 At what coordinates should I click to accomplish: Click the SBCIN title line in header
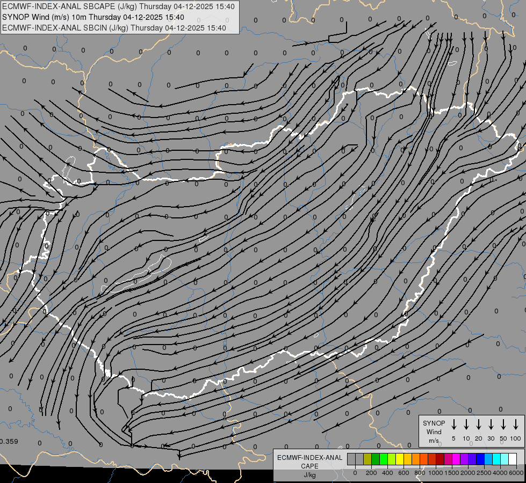tap(114, 28)
